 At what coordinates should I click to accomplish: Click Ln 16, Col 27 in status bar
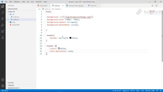[117, 91]
